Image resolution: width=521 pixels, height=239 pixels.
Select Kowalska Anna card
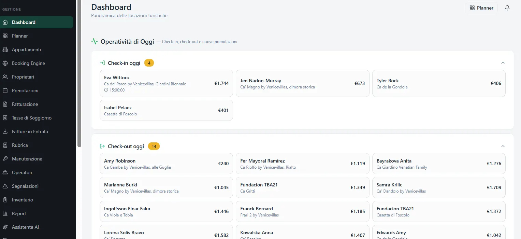pyautogui.click(x=303, y=232)
